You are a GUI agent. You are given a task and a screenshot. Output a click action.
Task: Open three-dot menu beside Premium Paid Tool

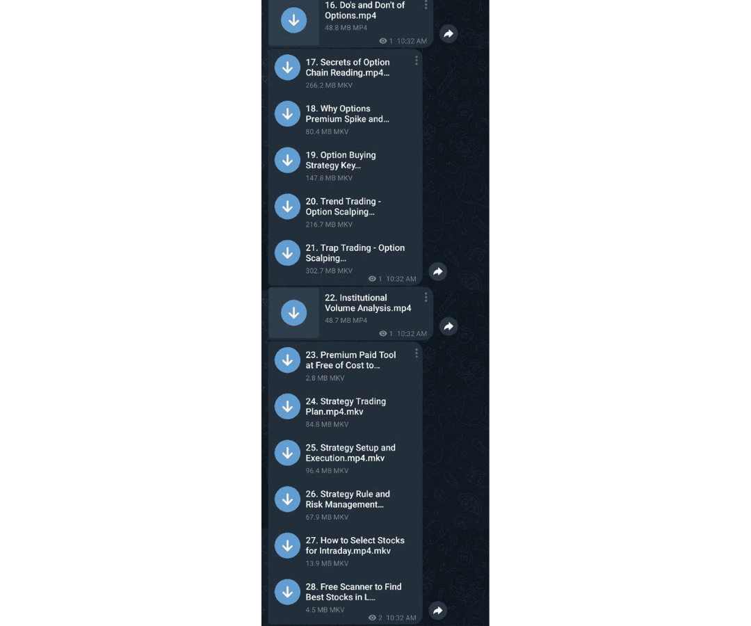point(417,353)
